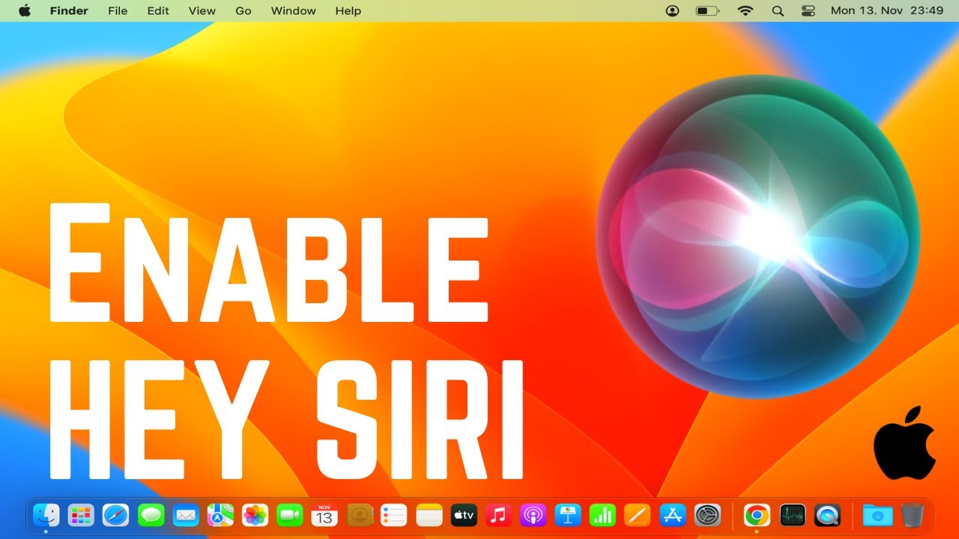Screen dimensions: 959x539
Task: Open the App Store
Action: [x=672, y=515]
